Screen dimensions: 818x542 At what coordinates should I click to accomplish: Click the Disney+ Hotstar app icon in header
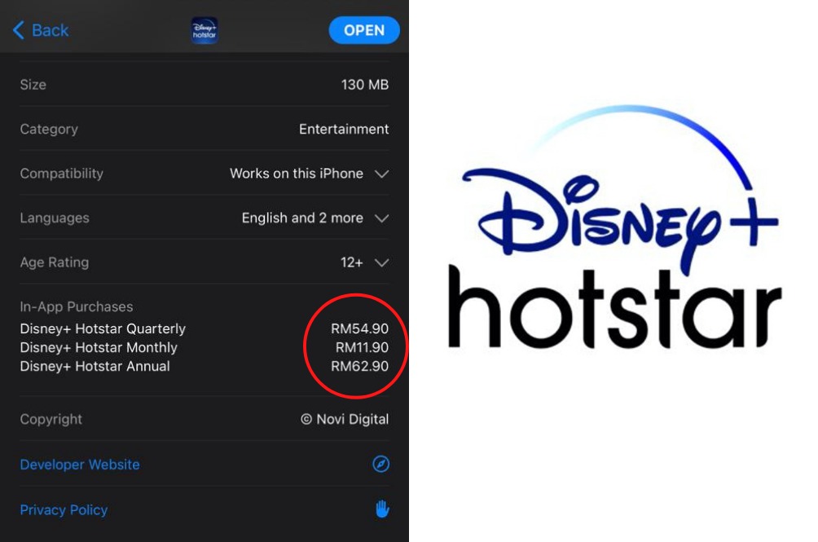204,30
